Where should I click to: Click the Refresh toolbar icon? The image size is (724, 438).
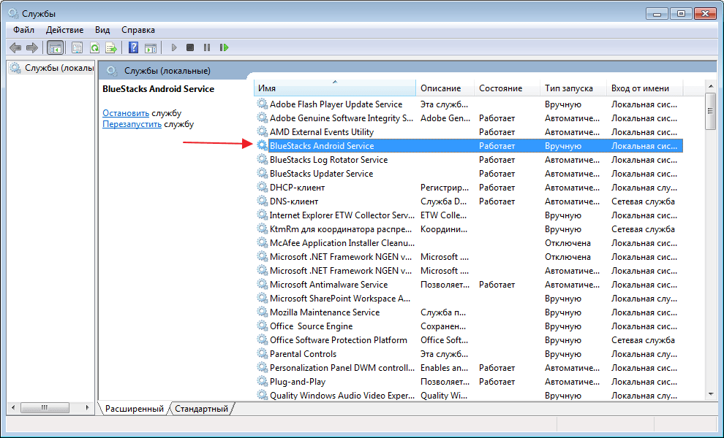[x=94, y=47]
